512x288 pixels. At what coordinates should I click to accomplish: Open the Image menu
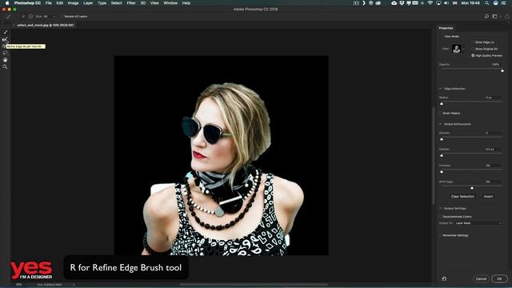(73, 3)
